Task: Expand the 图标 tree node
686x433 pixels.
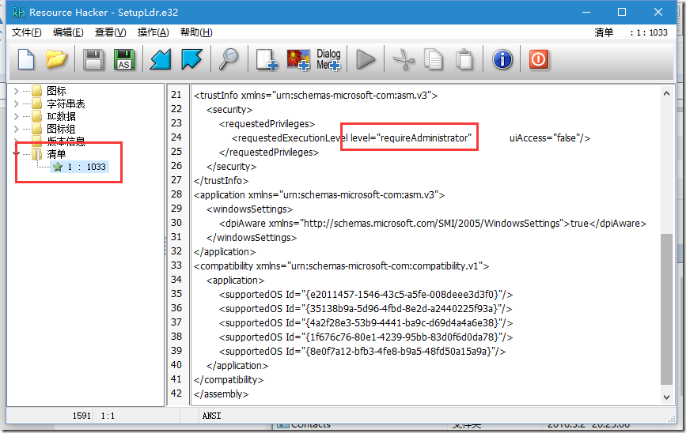Action: [x=16, y=91]
